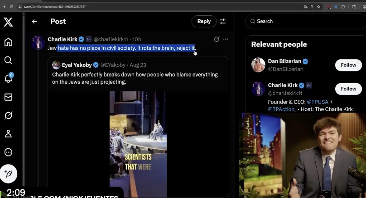
Task: Go to Home via house icon
Action: 8,42
